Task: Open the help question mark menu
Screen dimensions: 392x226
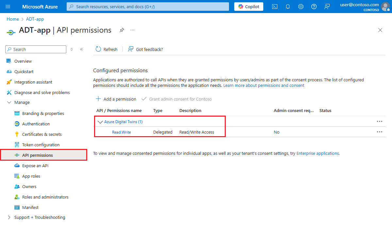Action: pyautogui.click(x=314, y=6)
